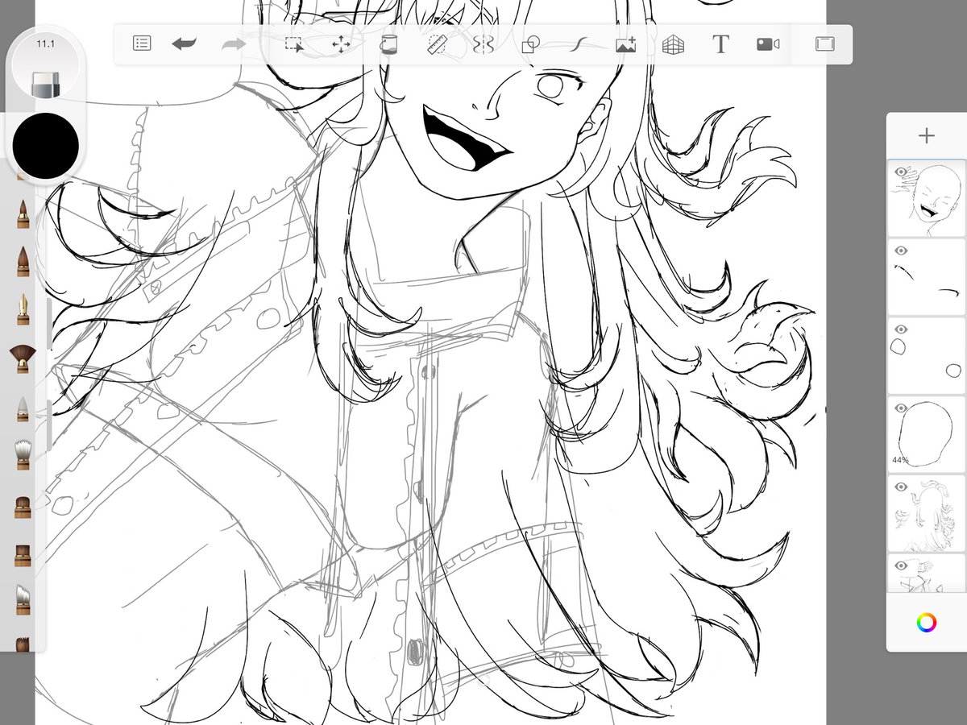Hide the two small circles layer
The image size is (967, 725).
coord(902,329)
